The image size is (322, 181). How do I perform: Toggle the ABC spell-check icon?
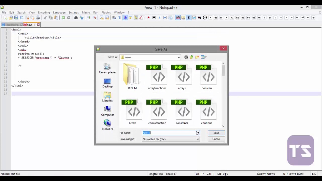178,18
